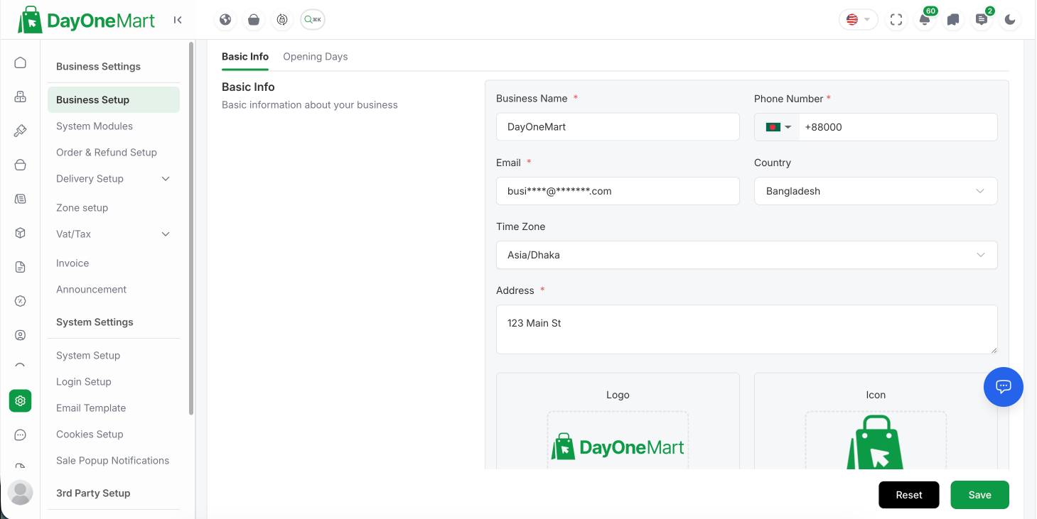Open the cube products sidebar icon

20,233
